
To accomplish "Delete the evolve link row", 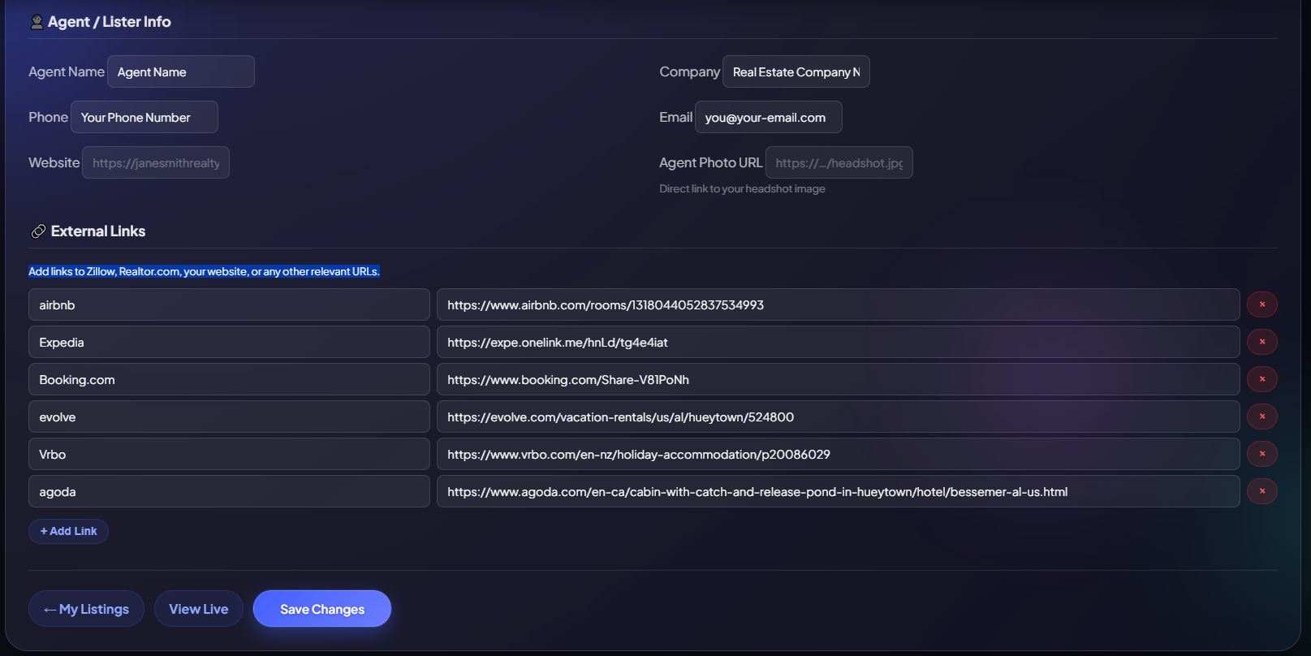I will (1261, 416).
